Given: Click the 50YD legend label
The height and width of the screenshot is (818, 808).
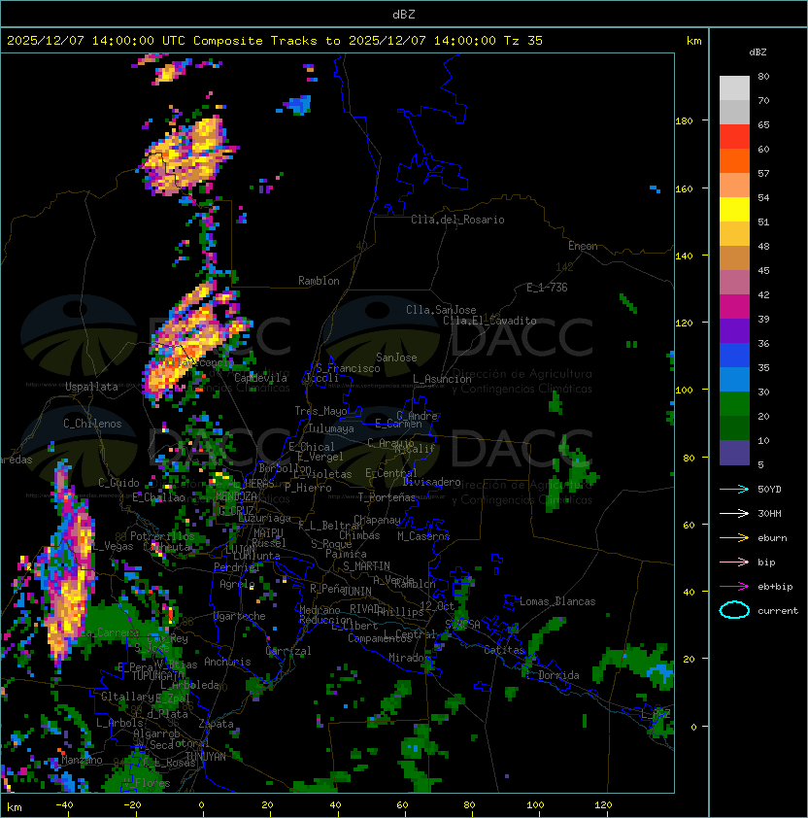Looking at the screenshot, I should point(769,490).
